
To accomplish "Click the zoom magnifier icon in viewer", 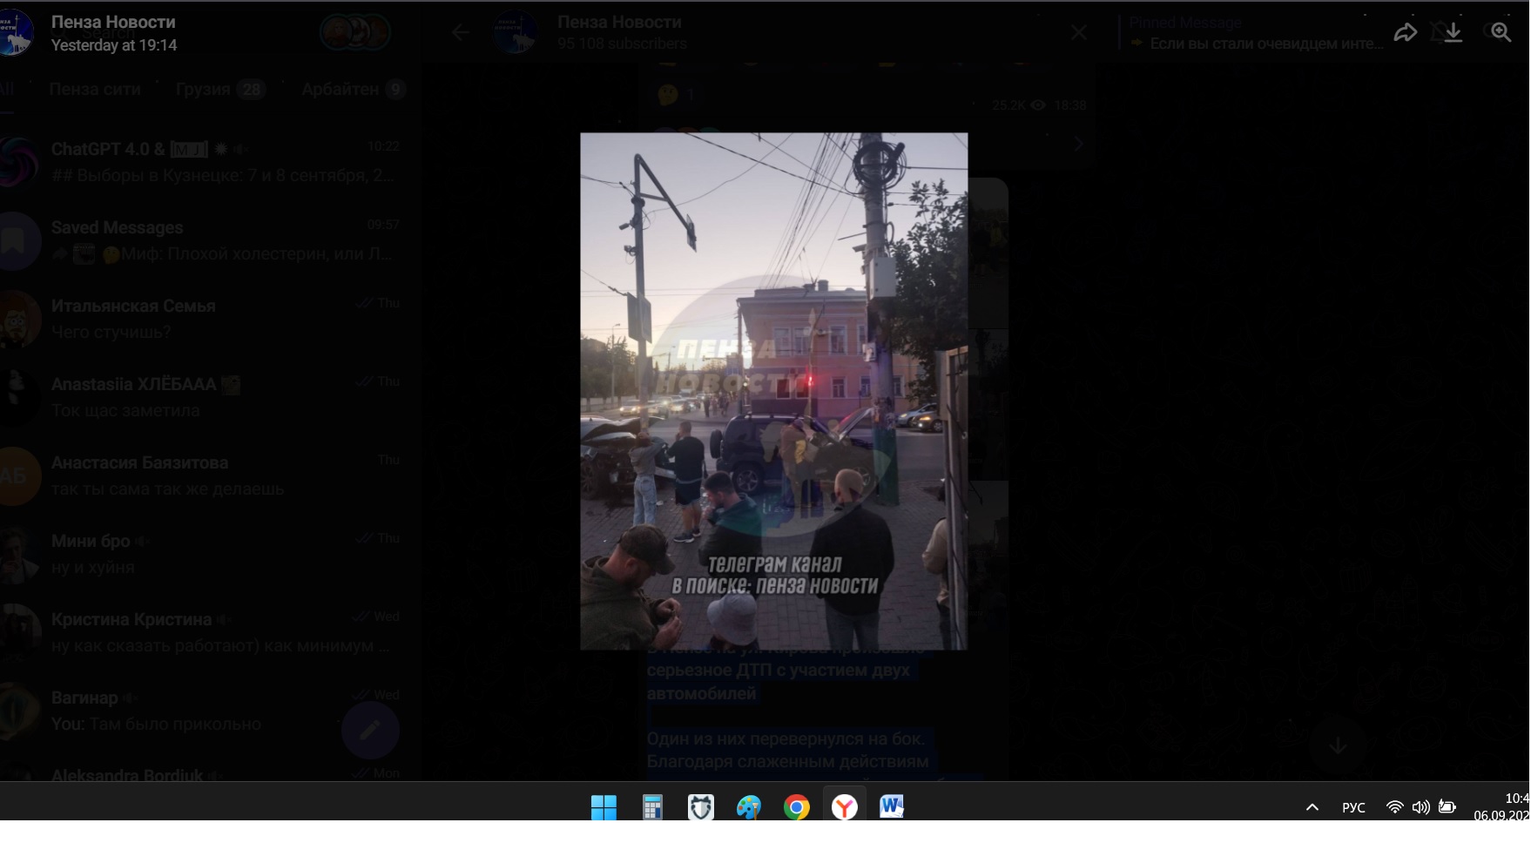I will coord(1501,33).
